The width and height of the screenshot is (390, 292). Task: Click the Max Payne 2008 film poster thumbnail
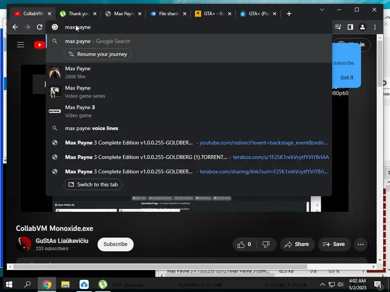tap(55, 73)
